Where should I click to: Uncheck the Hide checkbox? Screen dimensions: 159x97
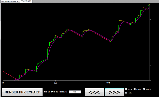(x=126, y=93)
